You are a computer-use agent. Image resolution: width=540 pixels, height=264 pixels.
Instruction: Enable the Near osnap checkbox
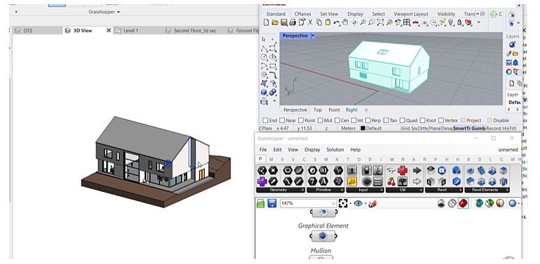tap(282, 120)
